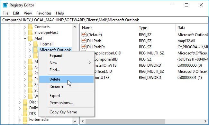Click the OfficeLCID value name

point(103,71)
